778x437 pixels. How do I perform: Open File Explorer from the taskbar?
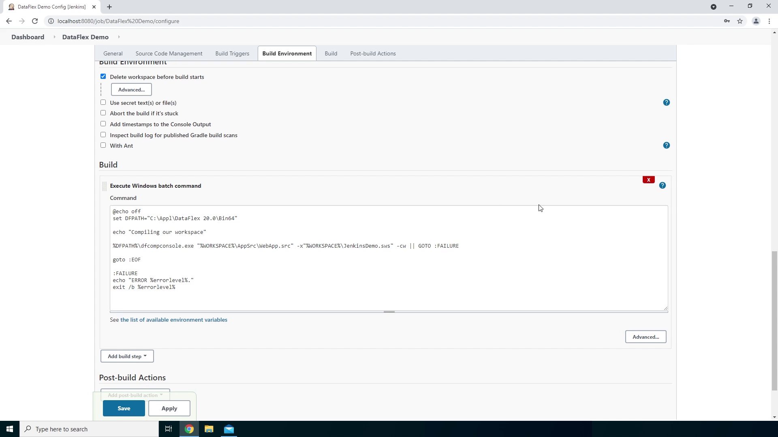coord(209,429)
